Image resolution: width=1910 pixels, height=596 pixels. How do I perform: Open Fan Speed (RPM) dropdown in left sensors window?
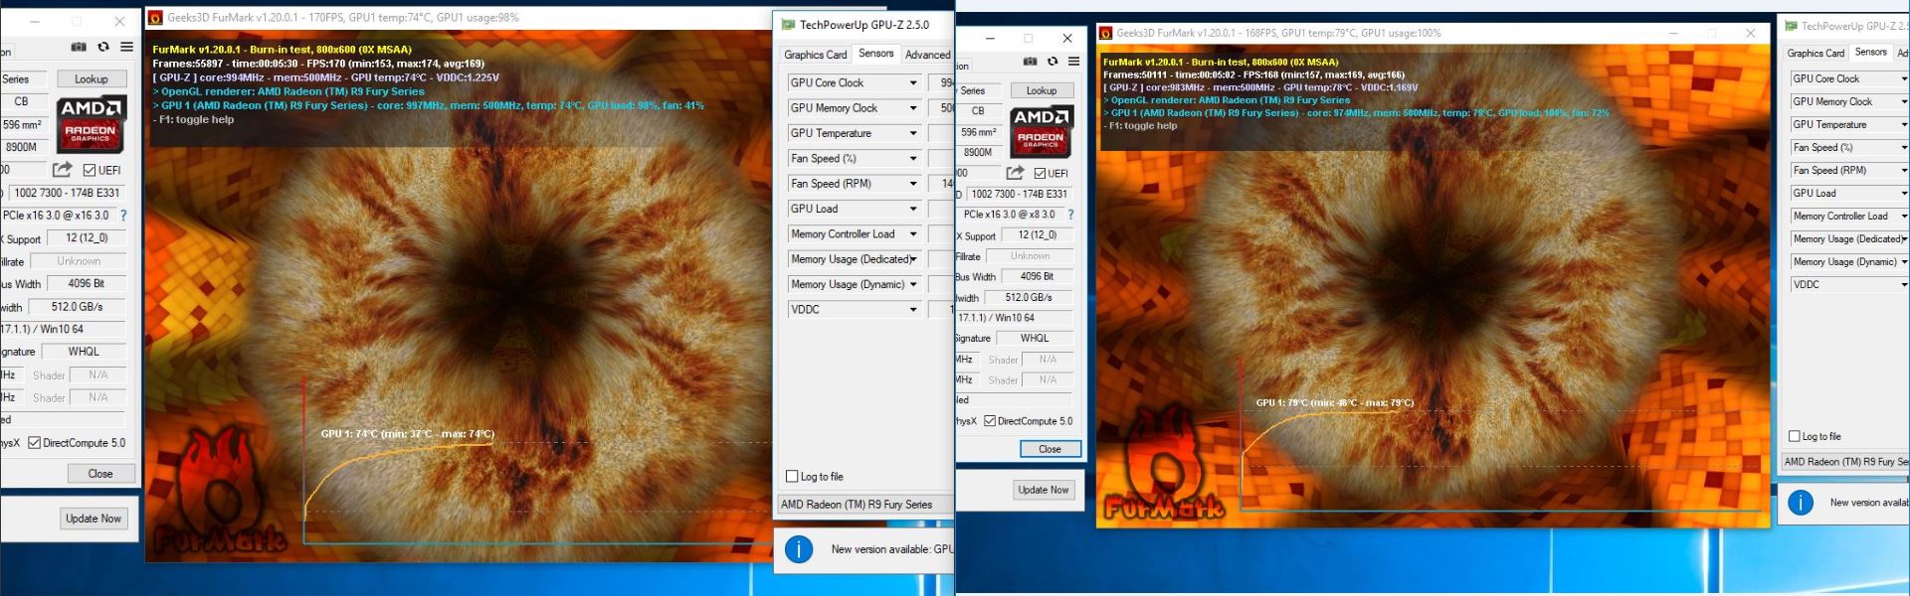click(x=855, y=184)
